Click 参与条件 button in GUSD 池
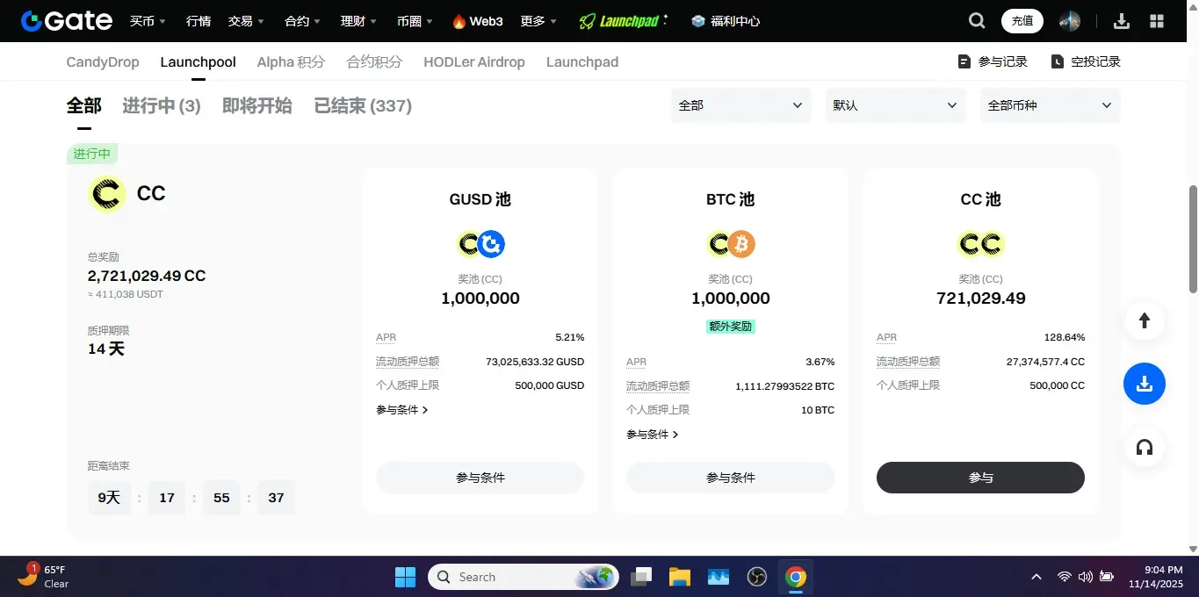This screenshot has width=1199, height=597. point(480,478)
